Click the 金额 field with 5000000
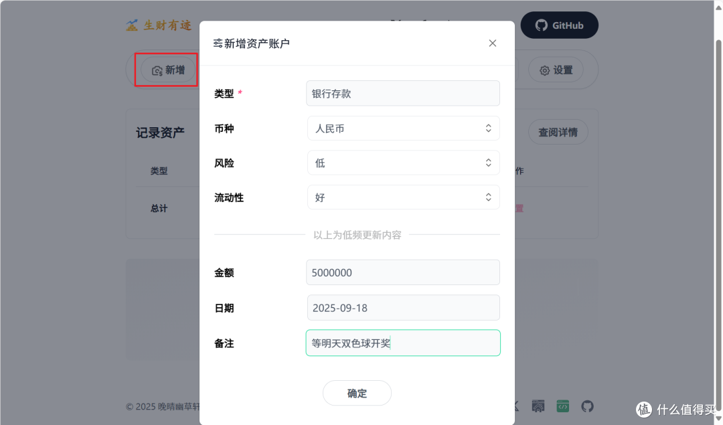This screenshot has width=723, height=425. point(403,272)
